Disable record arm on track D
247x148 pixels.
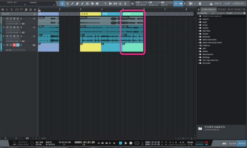tap(14, 45)
